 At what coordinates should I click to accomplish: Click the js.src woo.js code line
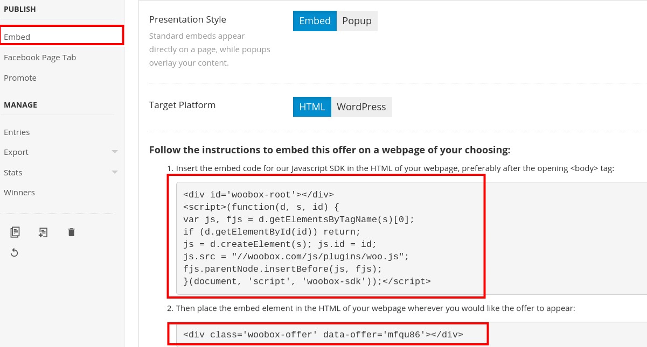click(x=296, y=257)
